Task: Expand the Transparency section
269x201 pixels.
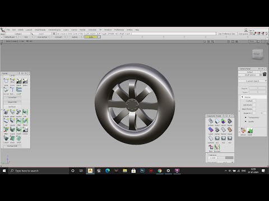Action: (245, 117)
